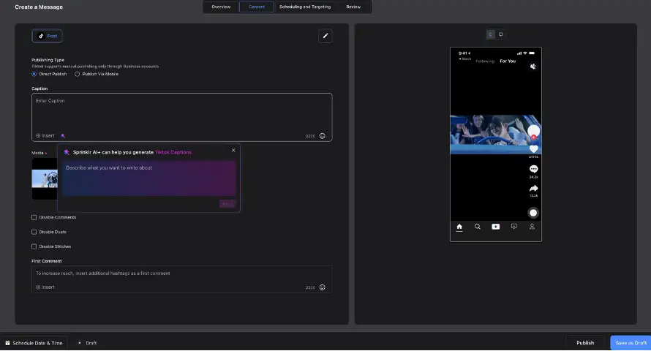Click 'Following' in the preview

(485, 61)
